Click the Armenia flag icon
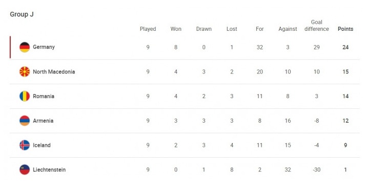The image size is (367, 188). pos(25,121)
